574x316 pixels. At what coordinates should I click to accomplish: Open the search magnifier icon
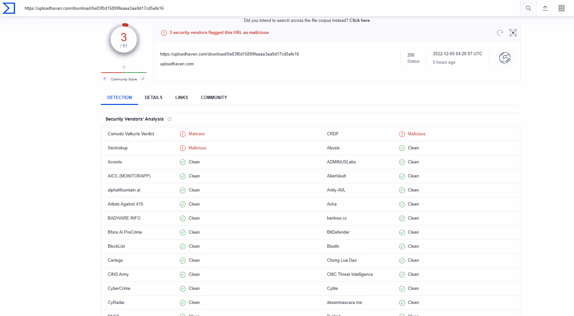pos(528,8)
